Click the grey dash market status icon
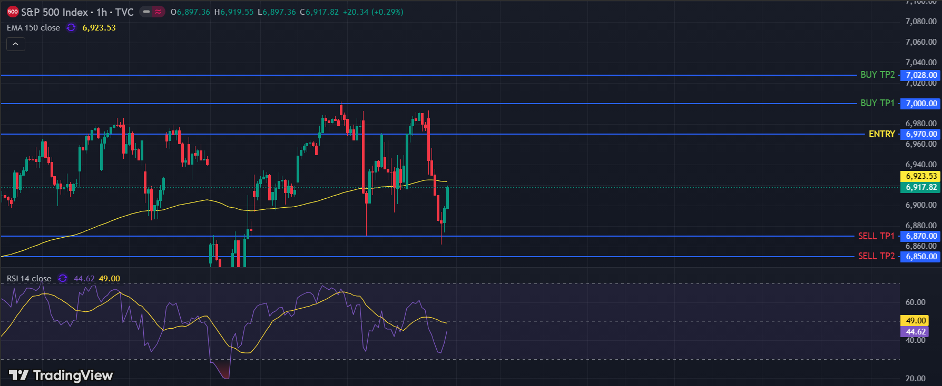The height and width of the screenshot is (386, 942). (x=146, y=12)
